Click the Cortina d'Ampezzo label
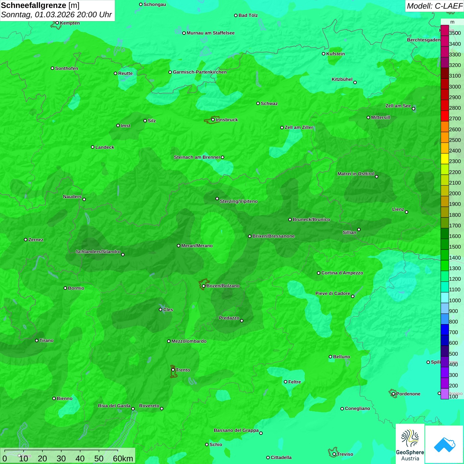The height and width of the screenshot is (464, 464). [342, 273]
